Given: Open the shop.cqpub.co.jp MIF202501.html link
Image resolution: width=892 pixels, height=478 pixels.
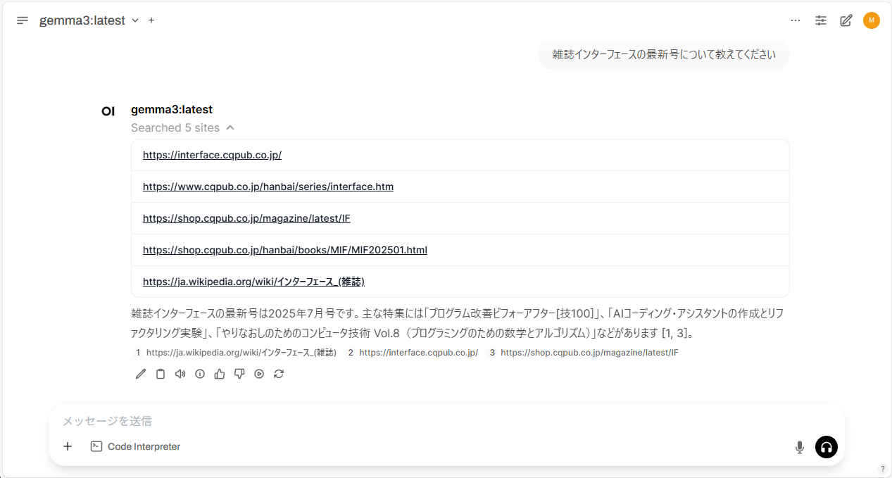Looking at the screenshot, I should pos(284,250).
